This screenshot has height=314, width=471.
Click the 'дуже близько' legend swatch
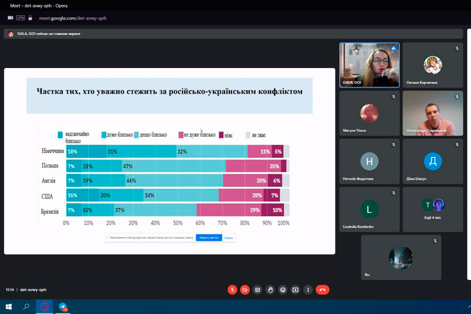(104, 135)
